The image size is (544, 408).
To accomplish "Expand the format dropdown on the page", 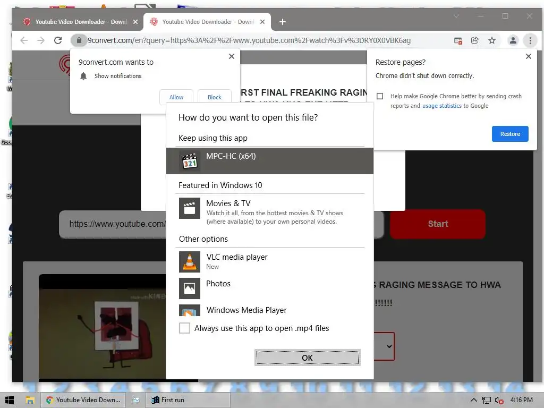I will [x=389, y=346].
